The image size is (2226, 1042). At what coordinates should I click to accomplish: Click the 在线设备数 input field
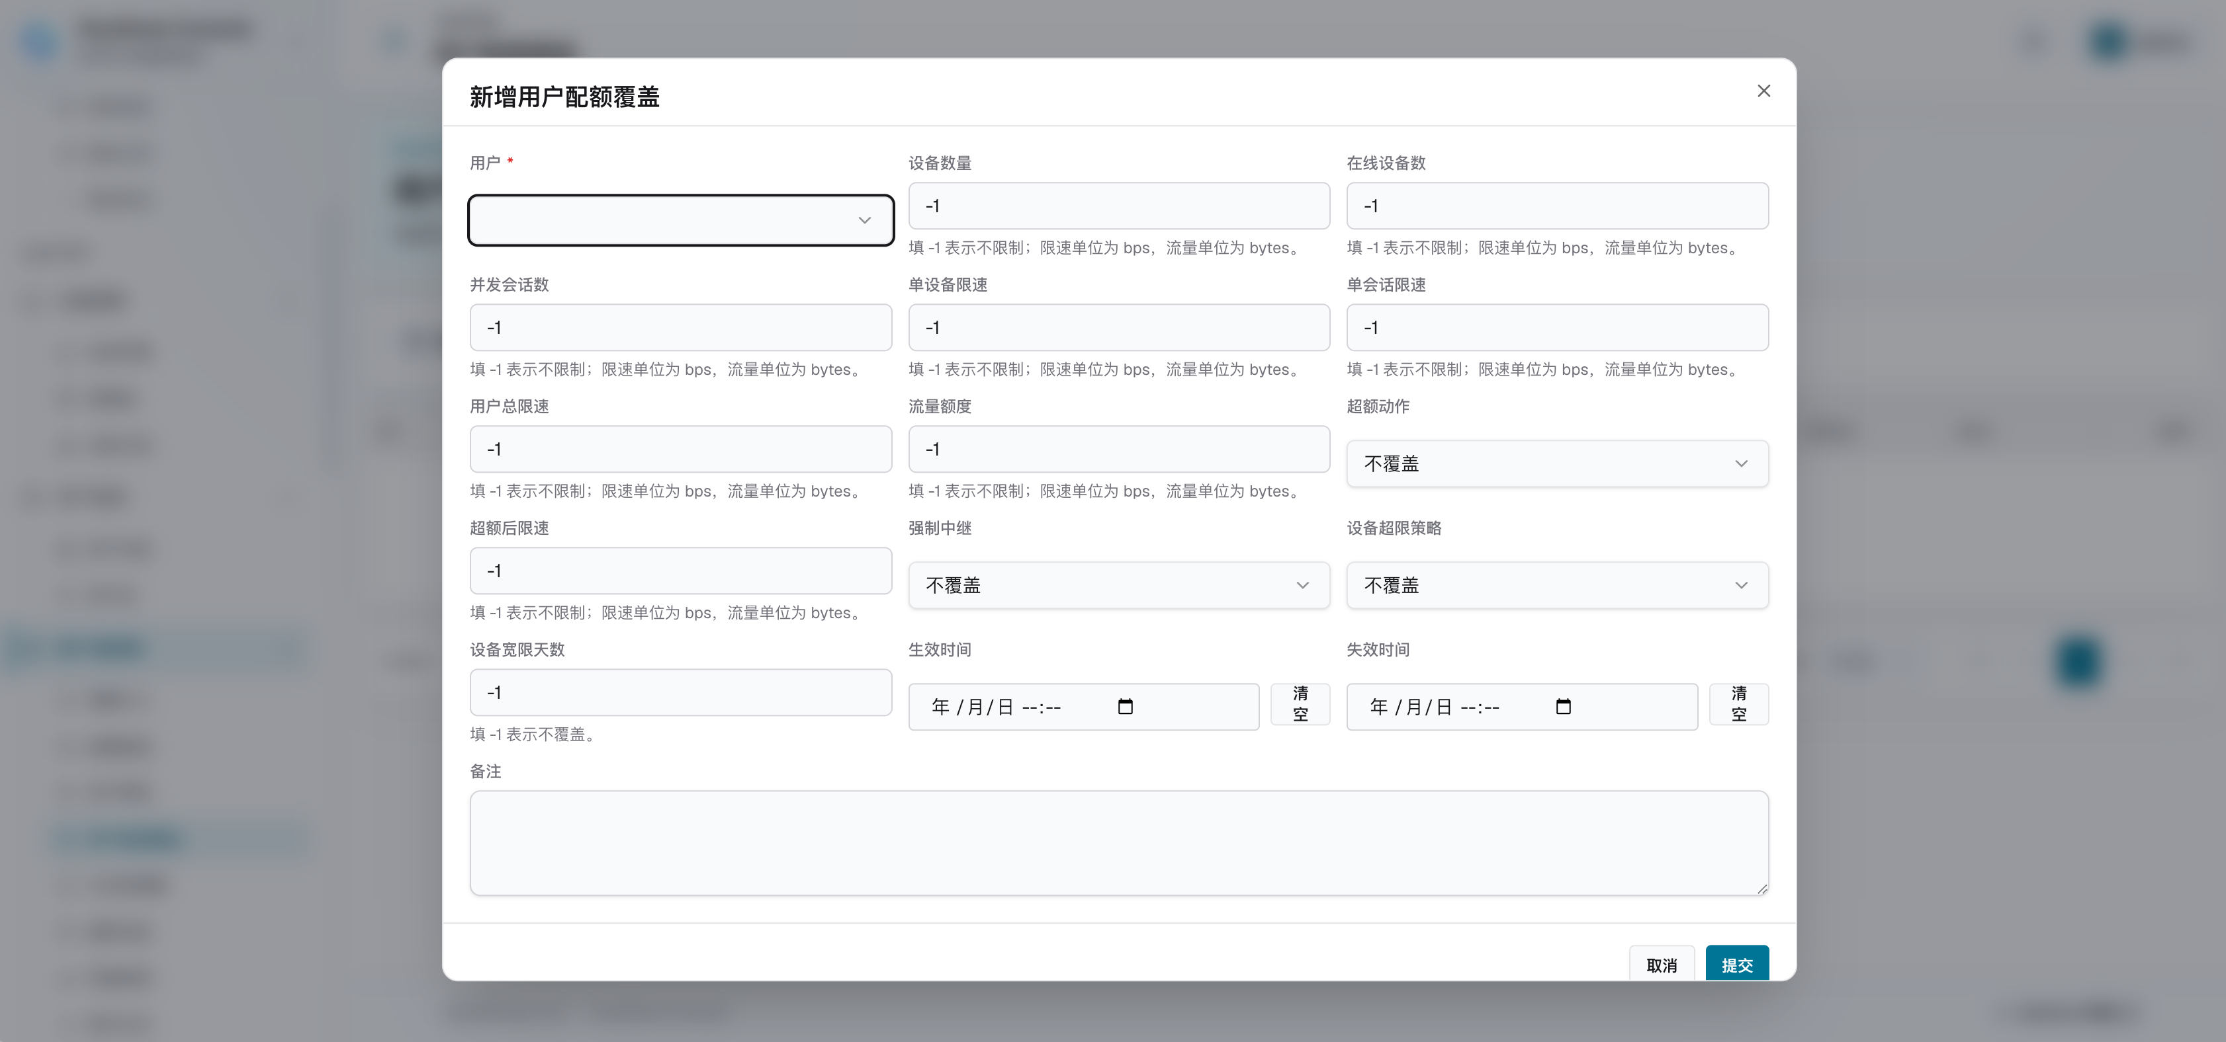coord(1557,206)
